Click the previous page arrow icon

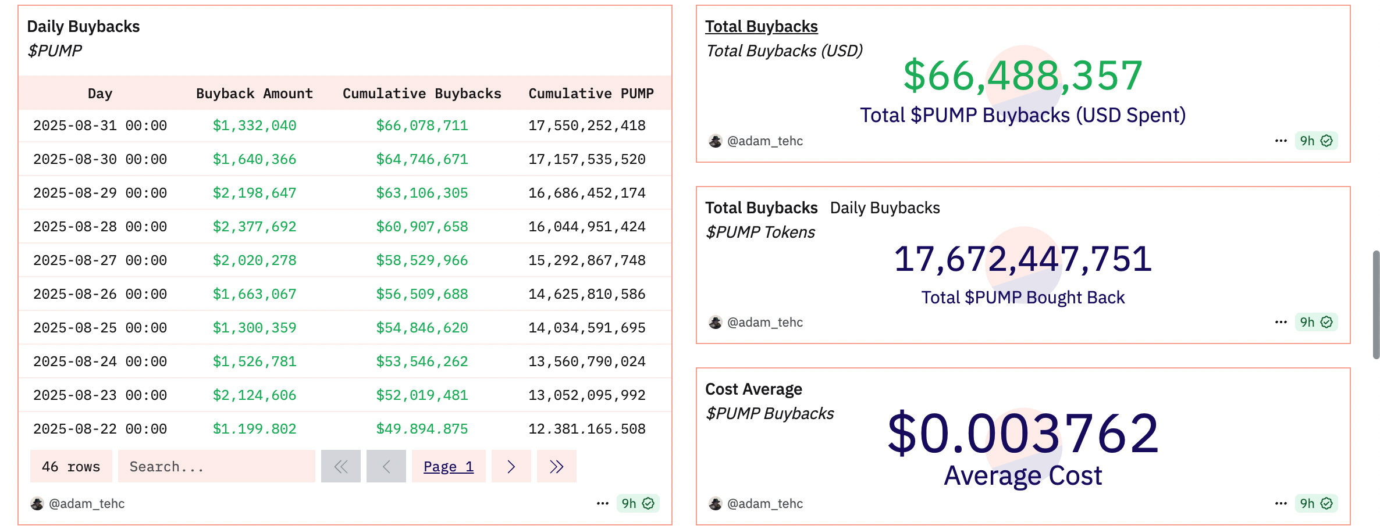click(386, 466)
